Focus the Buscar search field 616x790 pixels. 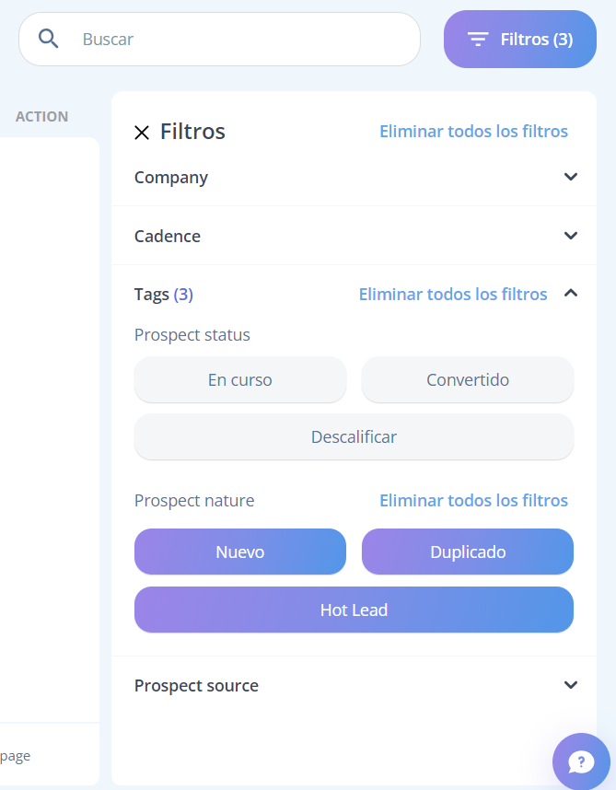(219, 40)
